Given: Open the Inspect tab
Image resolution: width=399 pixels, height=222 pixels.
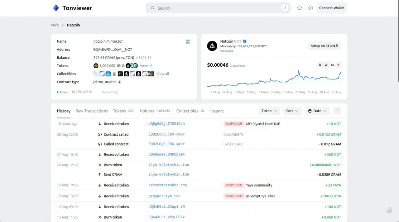Looking at the screenshot, I should click(217, 111).
